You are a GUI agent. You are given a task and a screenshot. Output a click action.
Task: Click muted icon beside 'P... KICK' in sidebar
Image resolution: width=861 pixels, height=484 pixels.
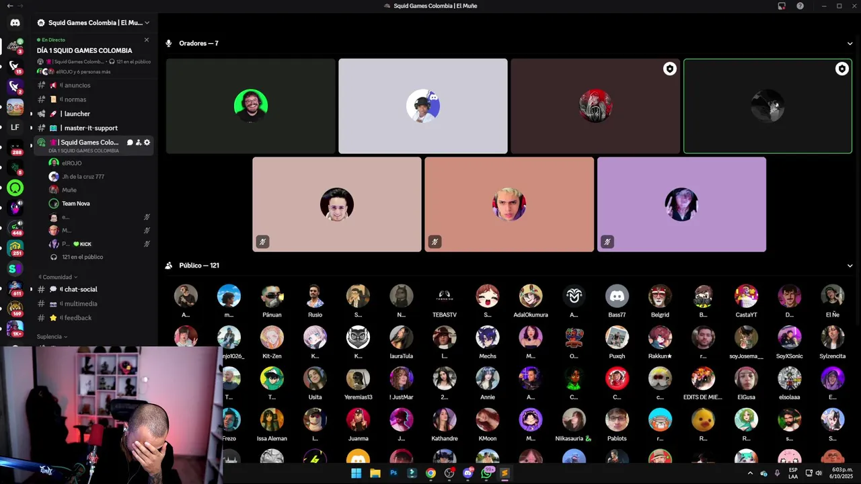147,244
